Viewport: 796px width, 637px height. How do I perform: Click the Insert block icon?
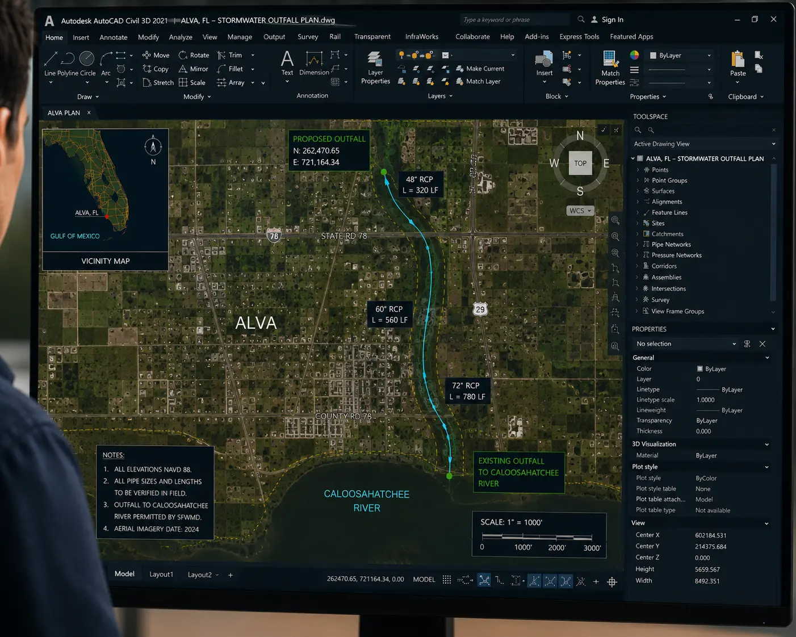coord(544,58)
